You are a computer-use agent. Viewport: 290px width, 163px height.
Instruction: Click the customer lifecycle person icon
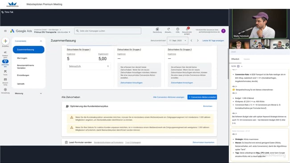coord(67,106)
